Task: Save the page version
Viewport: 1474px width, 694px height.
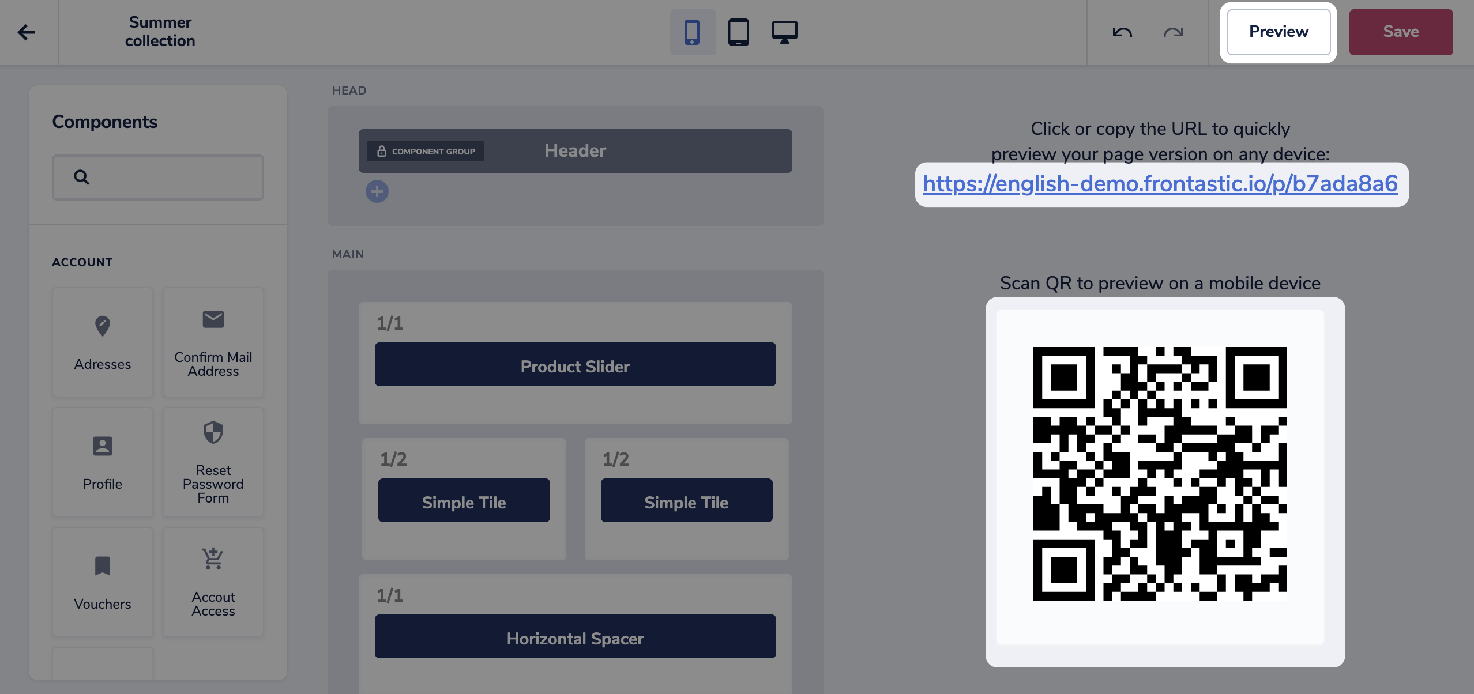Action: click(x=1401, y=32)
